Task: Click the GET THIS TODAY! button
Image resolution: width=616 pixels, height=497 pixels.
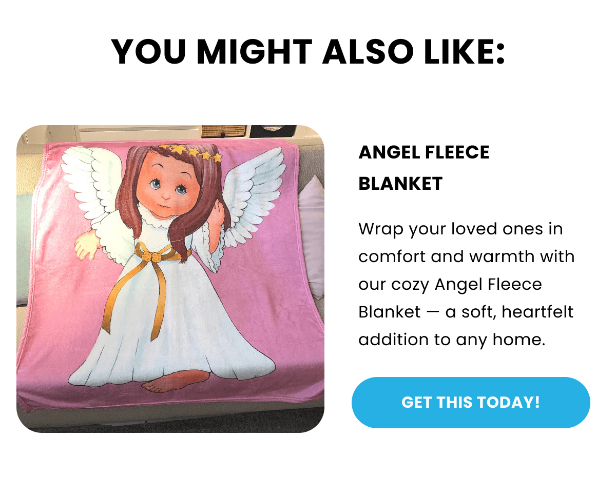Action: [x=471, y=402]
